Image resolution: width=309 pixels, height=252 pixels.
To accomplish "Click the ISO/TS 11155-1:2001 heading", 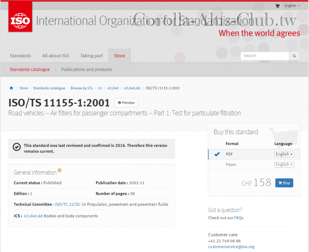I will 59,103.
